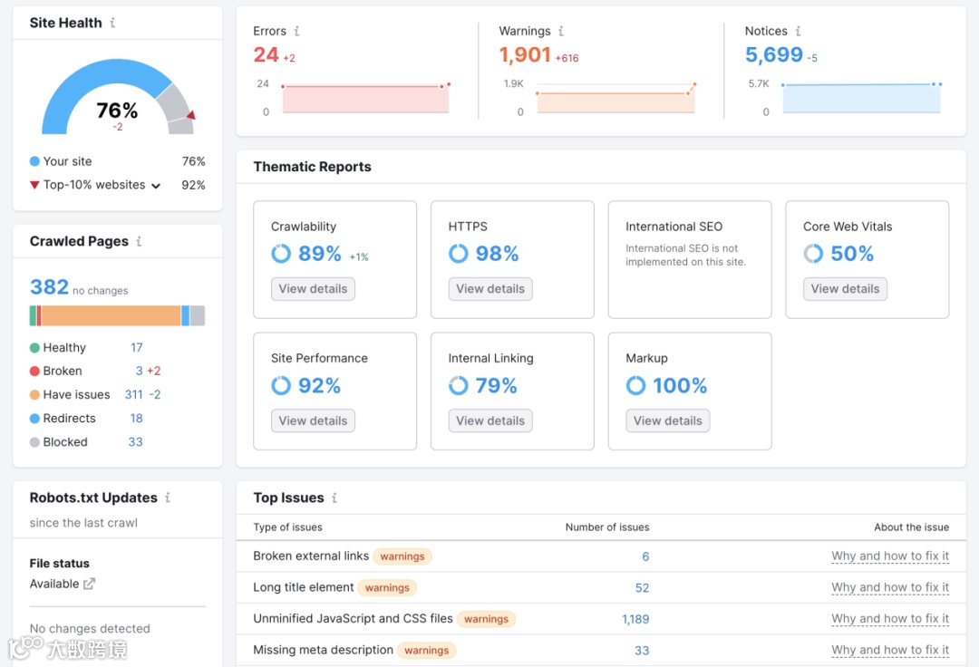Click the warnings tag on Missing meta description
979x667 pixels.
(x=426, y=650)
